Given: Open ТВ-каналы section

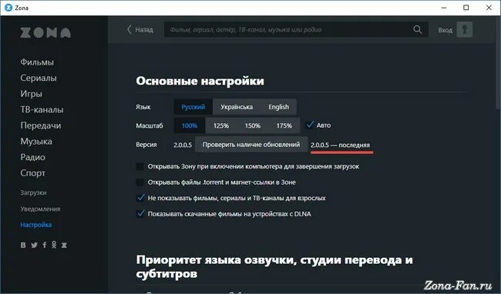Looking at the screenshot, I should point(42,110).
